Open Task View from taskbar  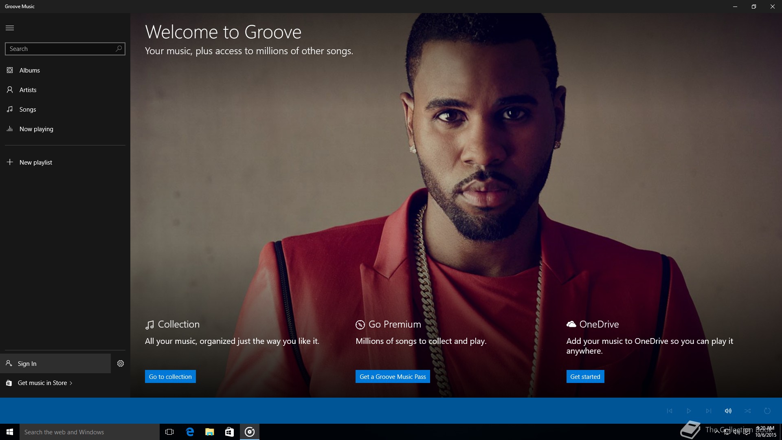click(x=169, y=432)
